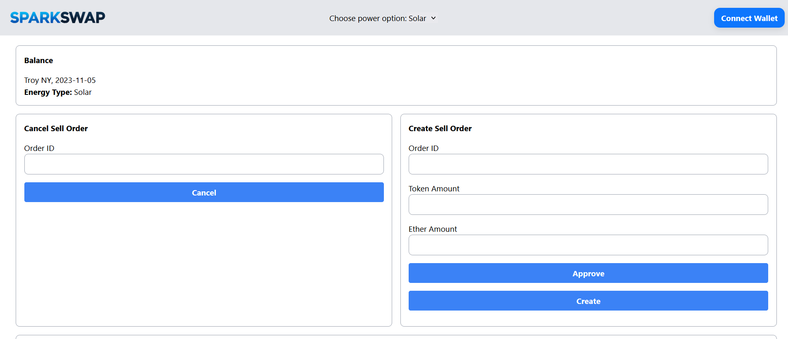This screenshot has height=339, width=788.
Task: Click the SparkSwap logo
Action: (58, 17)
